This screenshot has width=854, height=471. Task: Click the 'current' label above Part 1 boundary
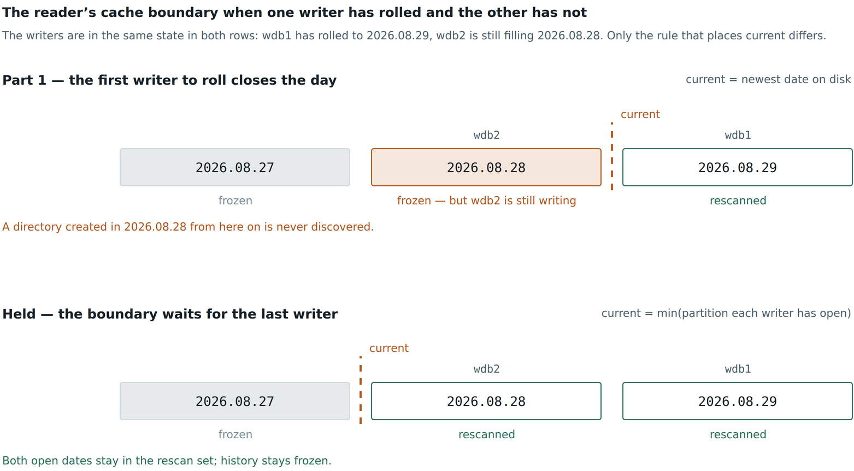pyautogui.click(x=640, y=114)
